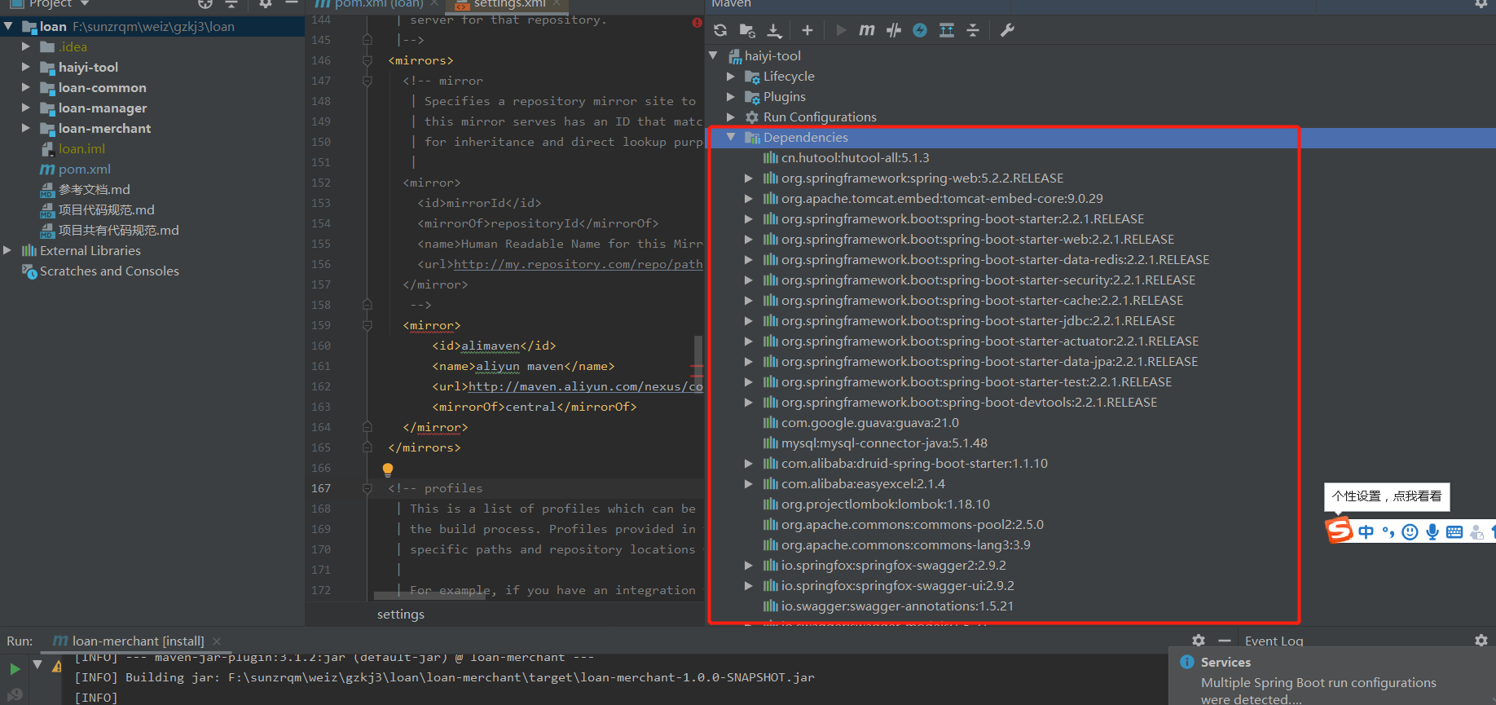Expand the spring-web:5.2.2.RELEASE dependency

point(748,178)
